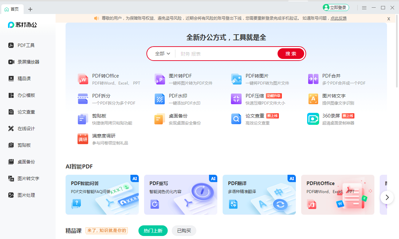Open the PDF转Office AI card
399x239 pixels.
338,195
